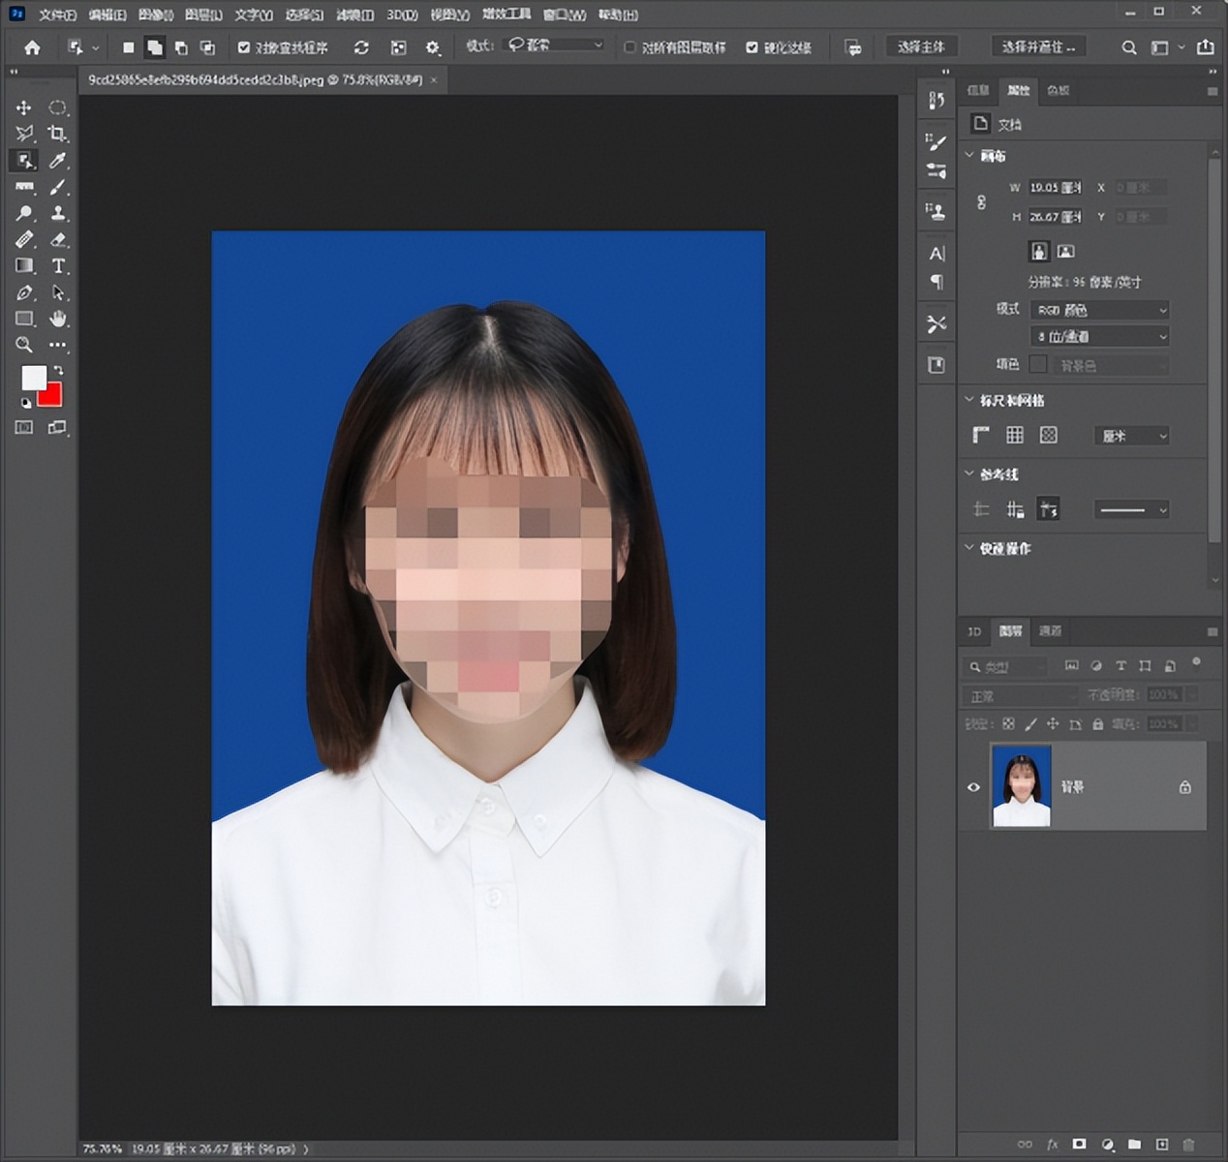Viewport: 1228px width, 1162px height.
Task: Open the 8 位/通道 bit depth dropdown
Action: (x=1101, y=336)
